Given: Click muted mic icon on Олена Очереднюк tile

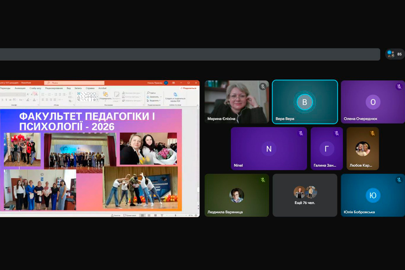Looking at the screenshot, I should (x=399, y=86).
